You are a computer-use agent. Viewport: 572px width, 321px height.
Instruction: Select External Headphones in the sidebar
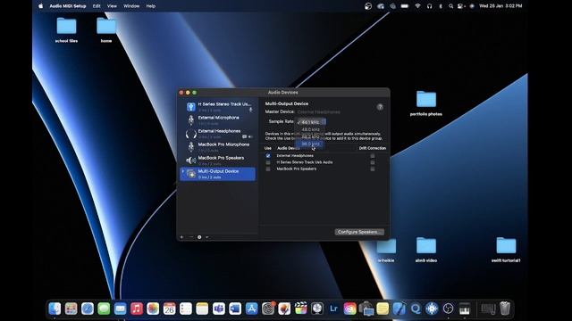coord(218,133)
